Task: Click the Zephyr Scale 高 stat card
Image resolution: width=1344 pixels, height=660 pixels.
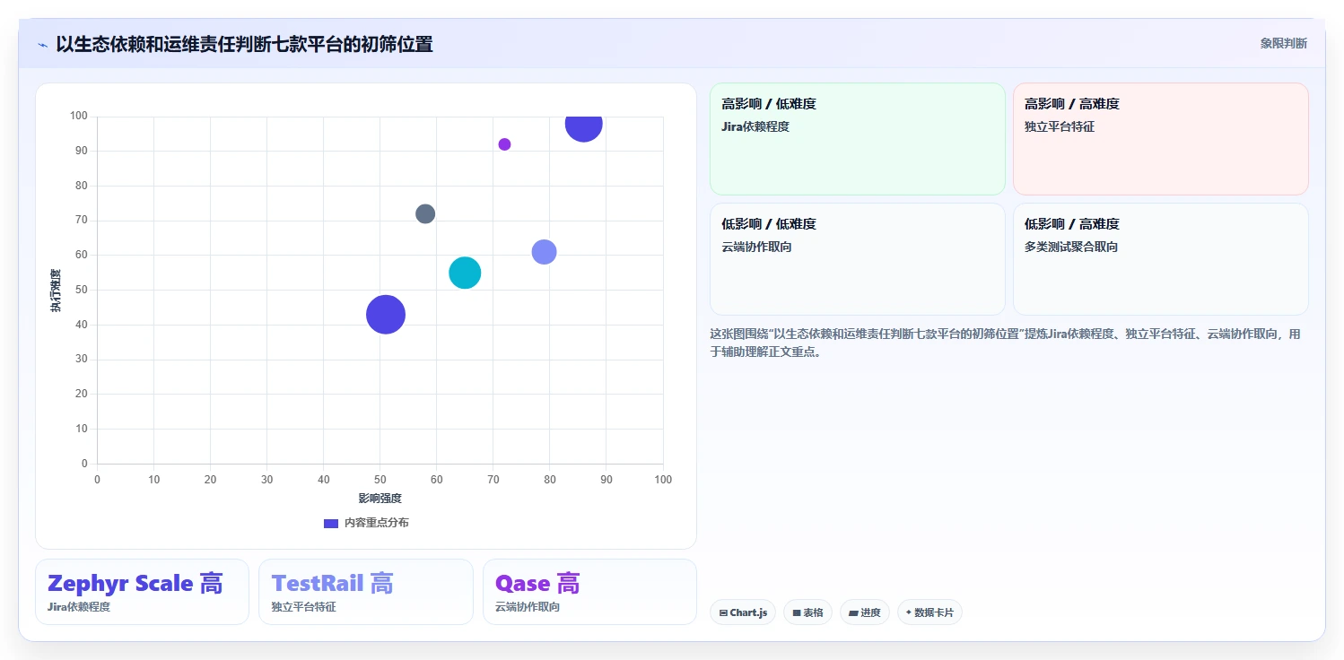Action: click(x=142, y=592)
